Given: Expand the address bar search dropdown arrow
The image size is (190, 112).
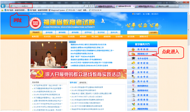Looking at the screenshot, I should coord(86,6).
